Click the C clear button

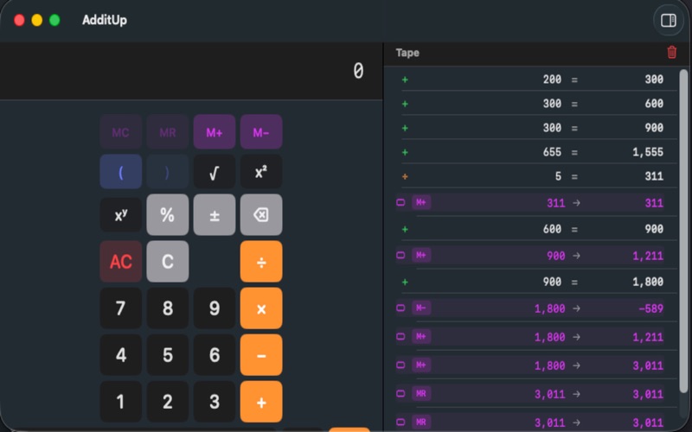[x=168, y=262]
